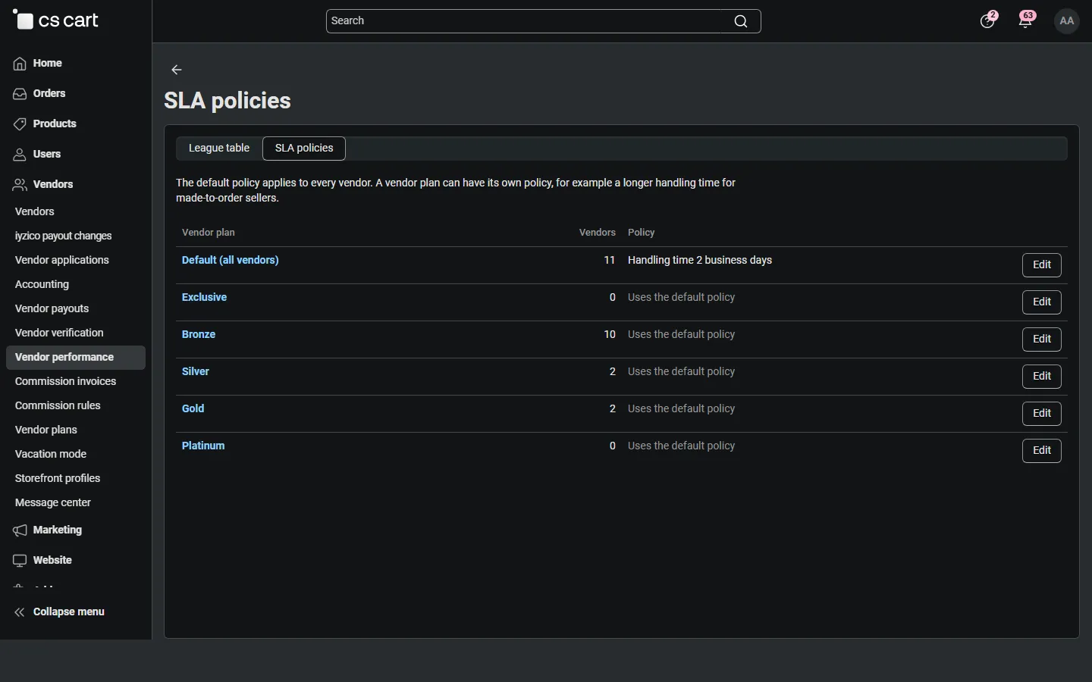This screenshot has height=682, width=1092.
Task: Edit the Silver plan policy
Action: coord(1042,377)
